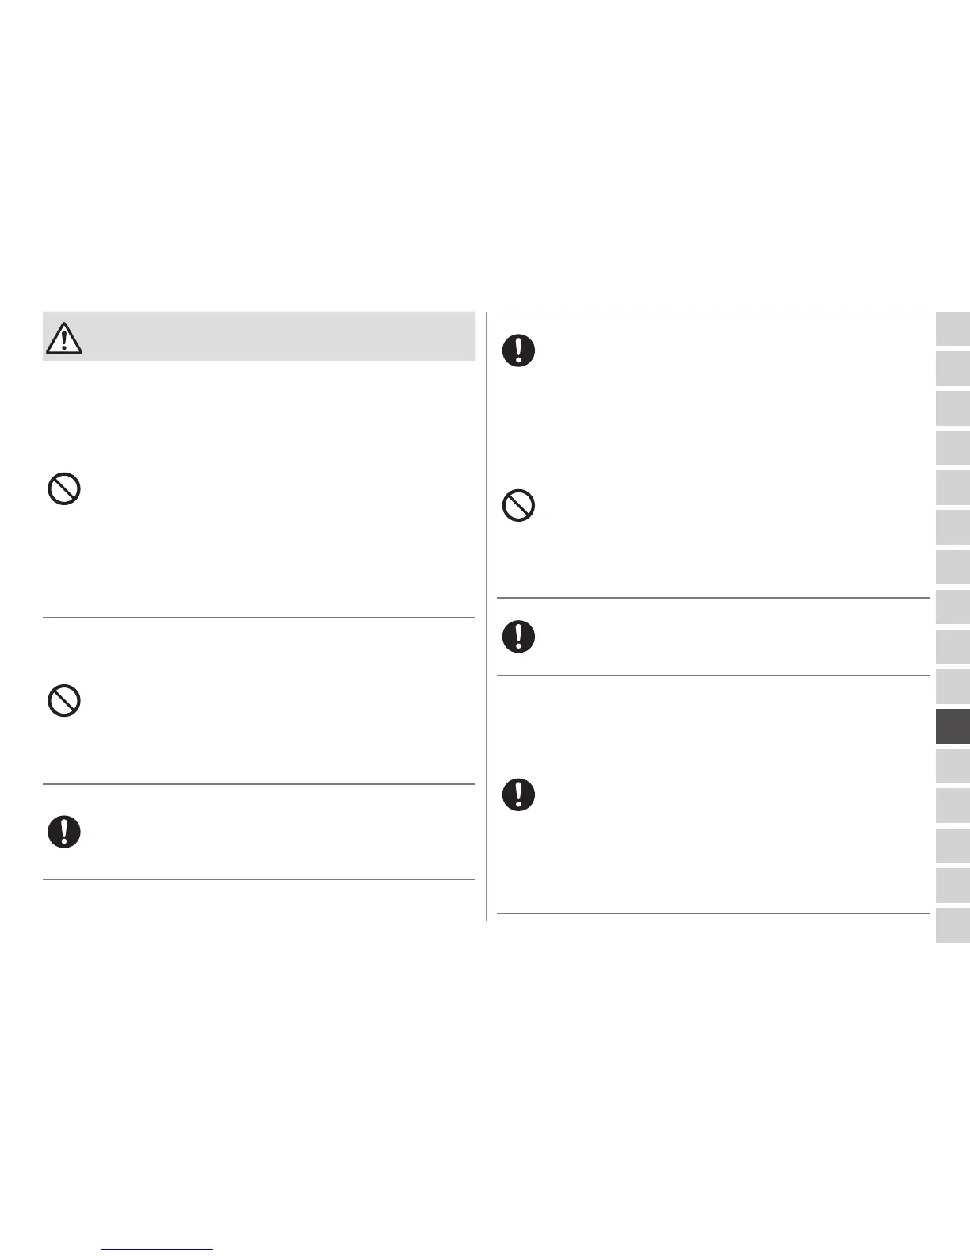Screen dimensions: 970x1256
Task: Select the dark highlighted side tab
Action: tap(953, 726)
